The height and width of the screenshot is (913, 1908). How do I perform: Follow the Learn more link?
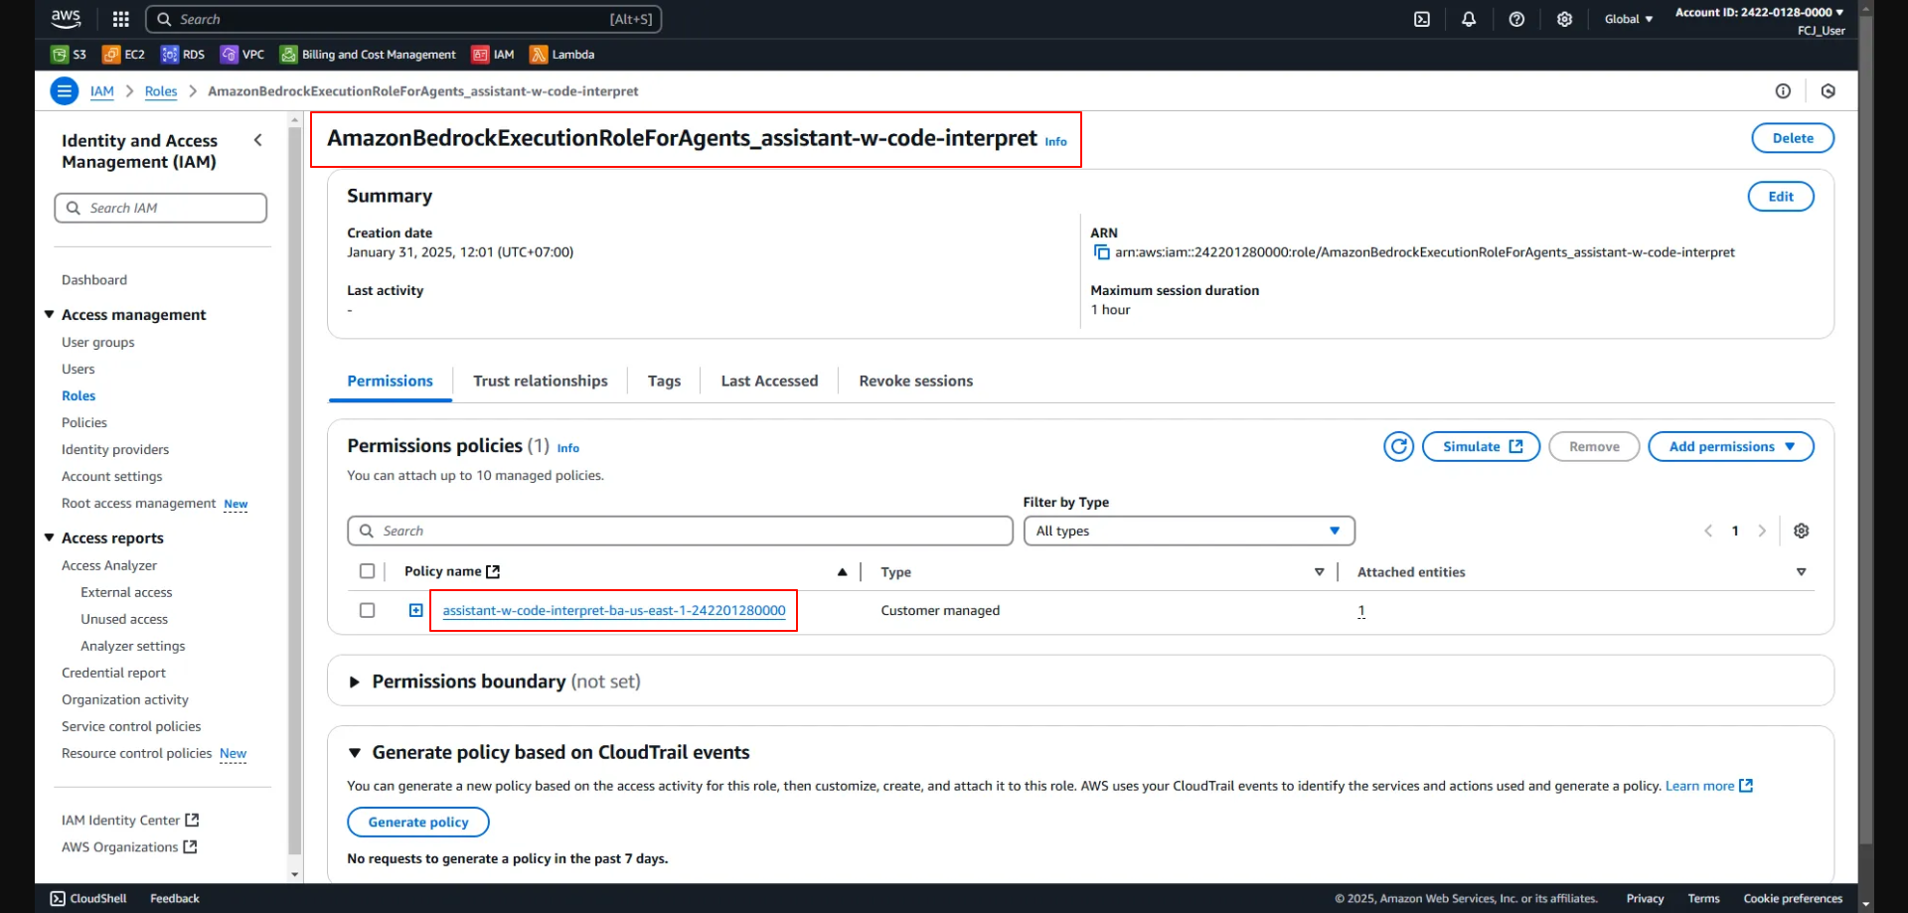[1708, 786]
